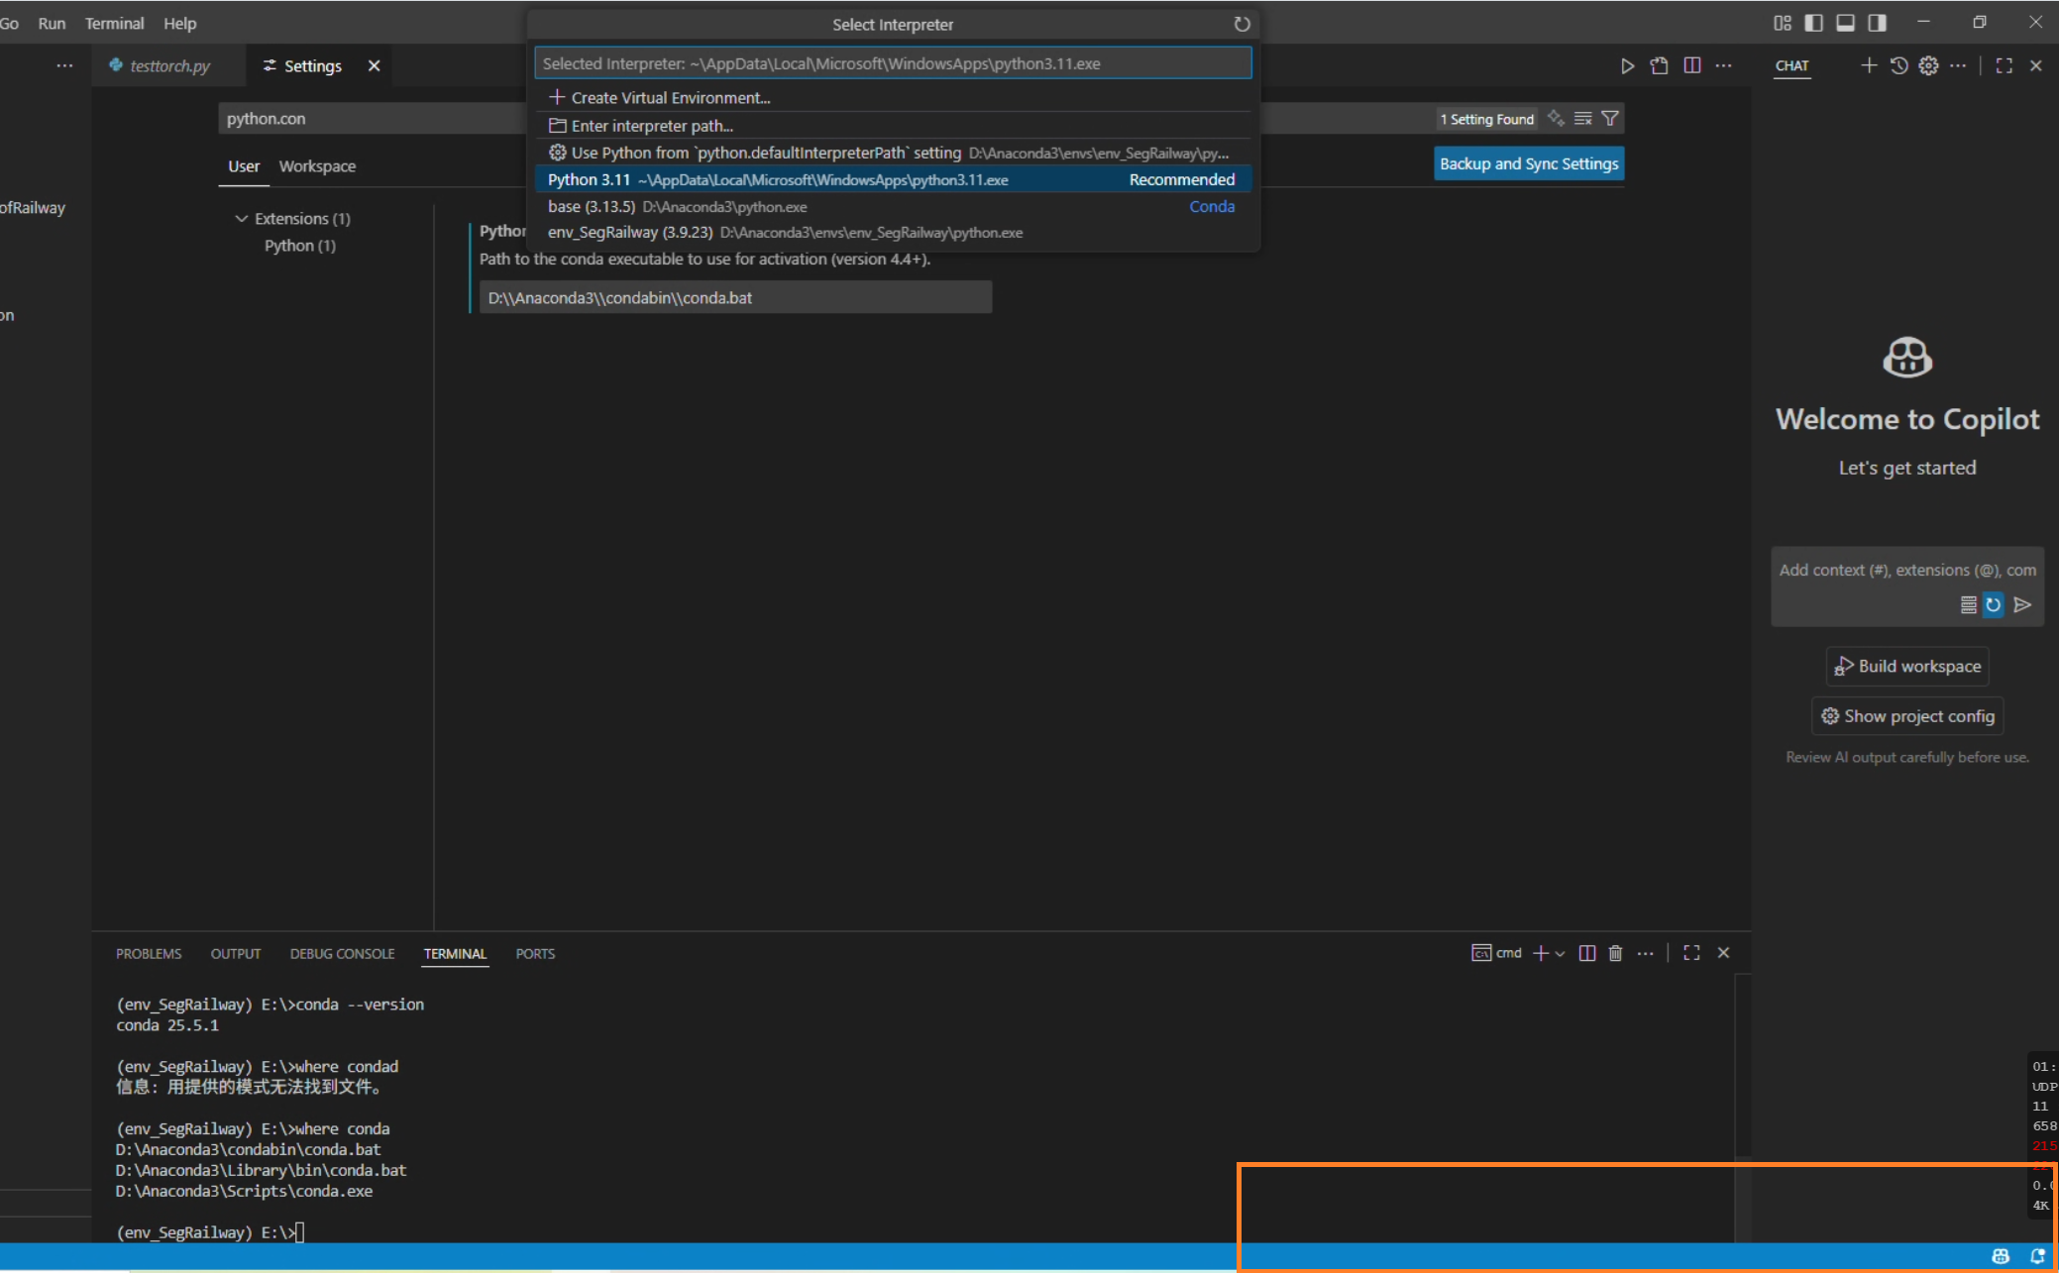2059x1273 pixels.
Task: Click AI sparkle search icon in settings
Action: pos(1556,118)
